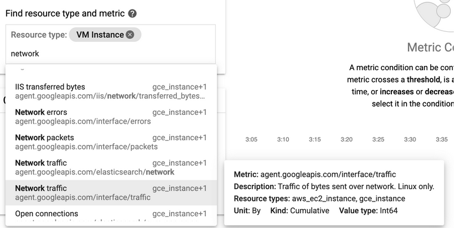Click the help question mark icon

[x=133, y=14]
